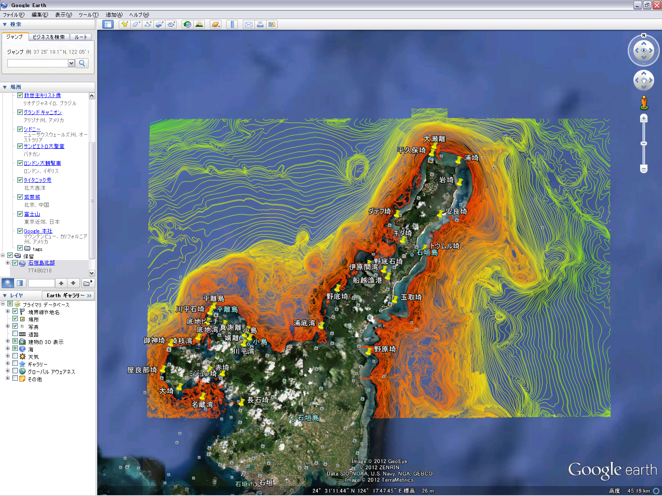Click the zoom slider handle
662x496 pixels.
click(x=644, y=143)
